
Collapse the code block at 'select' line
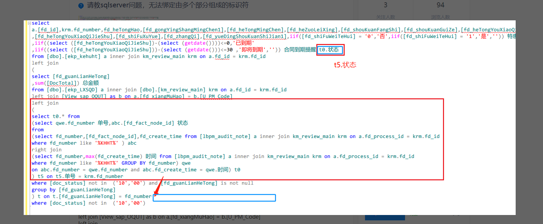(29, 23)
